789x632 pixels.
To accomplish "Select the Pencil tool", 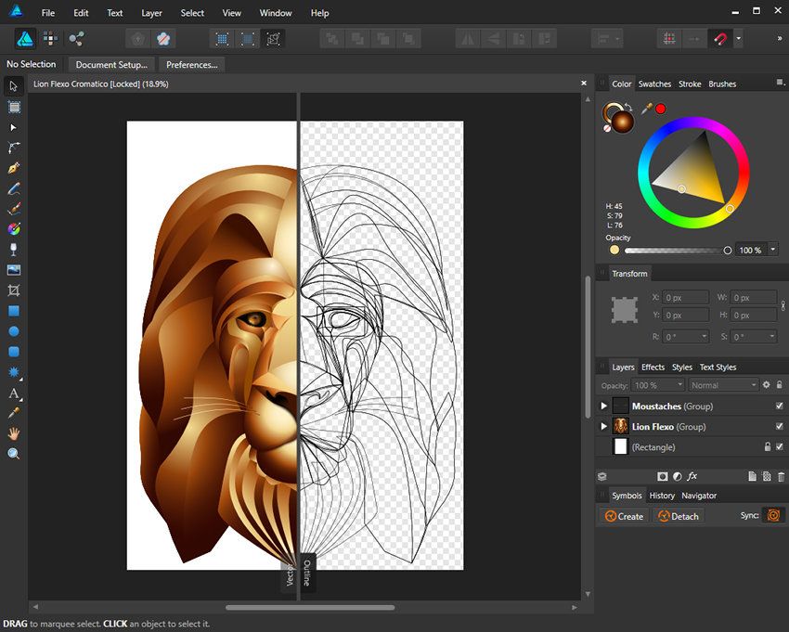I will [14, 188].
